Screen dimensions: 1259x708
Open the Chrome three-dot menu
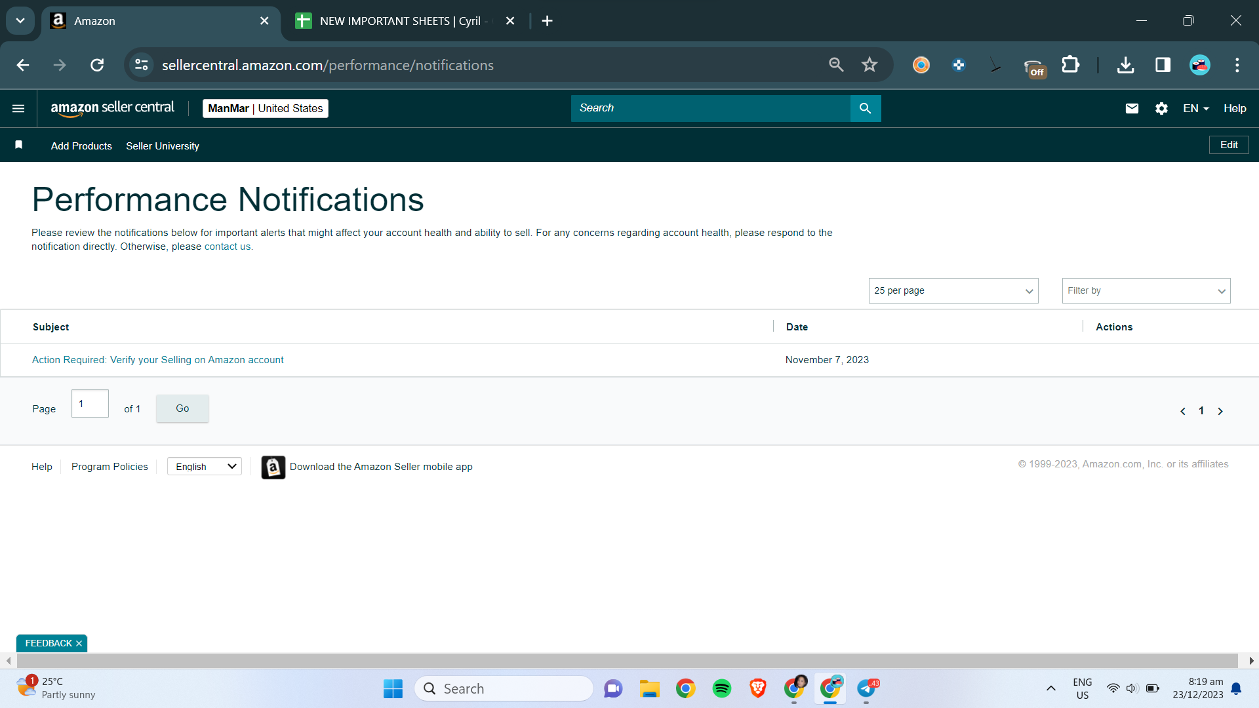coord(1237,65)
